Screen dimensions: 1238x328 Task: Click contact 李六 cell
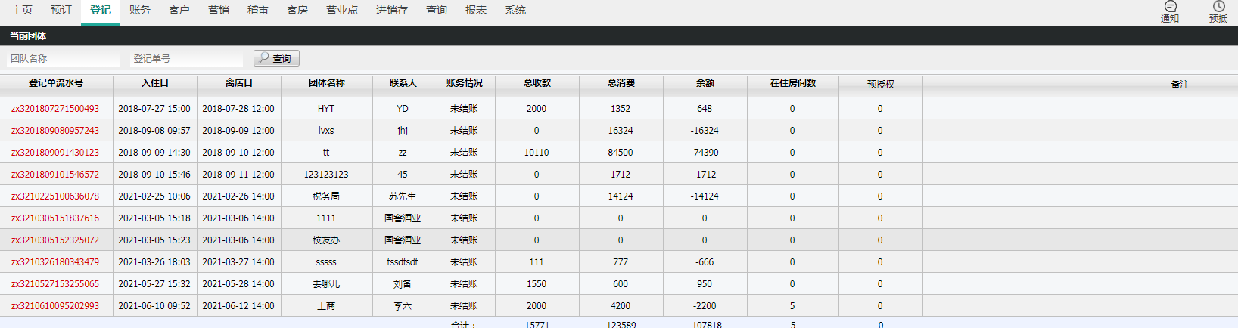(x=403, y=306)
